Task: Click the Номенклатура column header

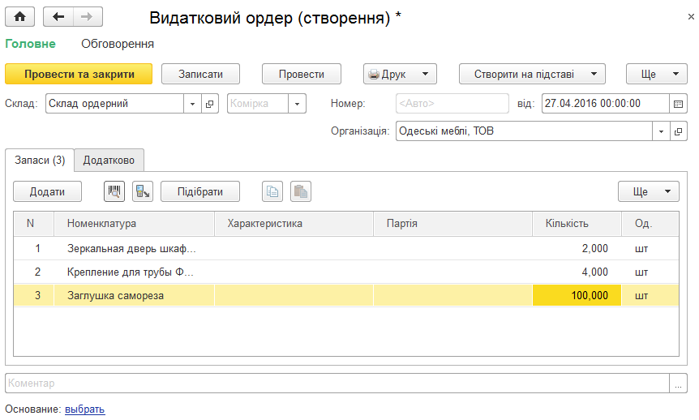Action: click(134, 223)
